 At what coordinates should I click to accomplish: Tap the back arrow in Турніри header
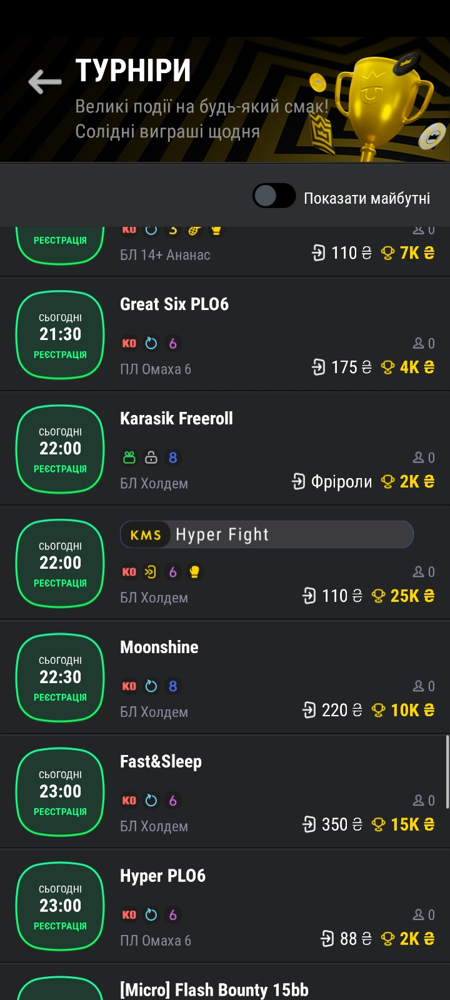(x=45, y=82)
